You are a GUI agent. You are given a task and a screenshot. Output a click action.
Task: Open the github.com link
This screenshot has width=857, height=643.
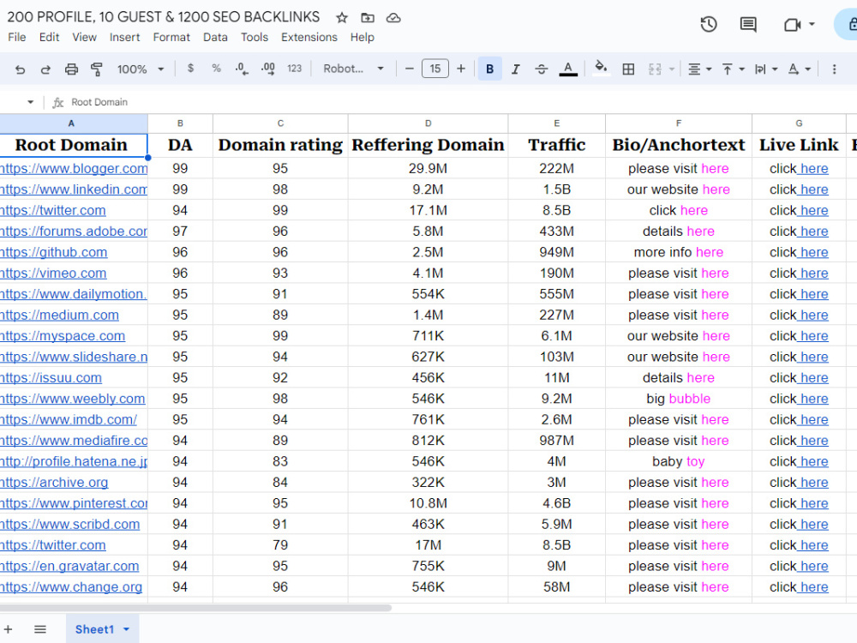coord(53,252)
